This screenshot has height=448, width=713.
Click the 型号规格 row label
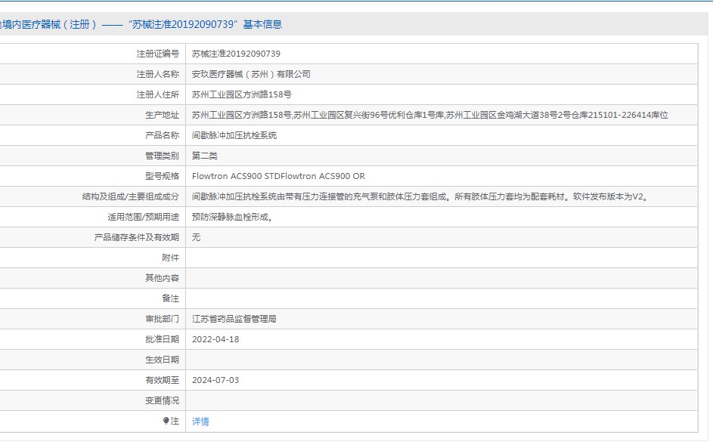coord(162,176)
